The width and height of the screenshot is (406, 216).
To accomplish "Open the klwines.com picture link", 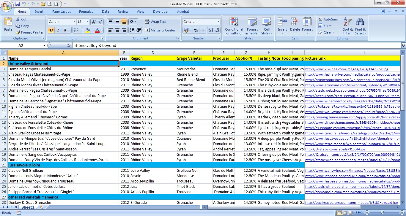I will pyautogui.click(x=347, y=69).
